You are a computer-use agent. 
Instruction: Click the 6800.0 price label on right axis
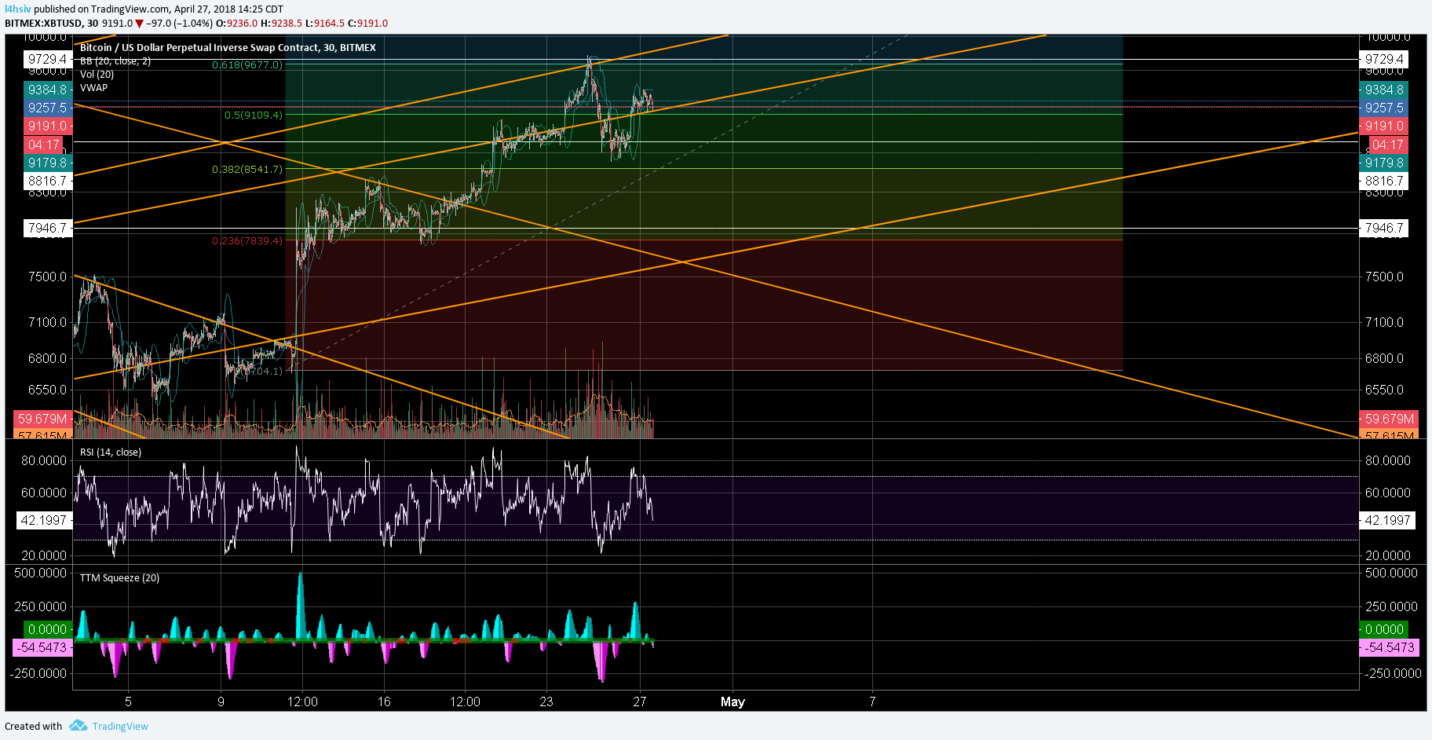1384,359
